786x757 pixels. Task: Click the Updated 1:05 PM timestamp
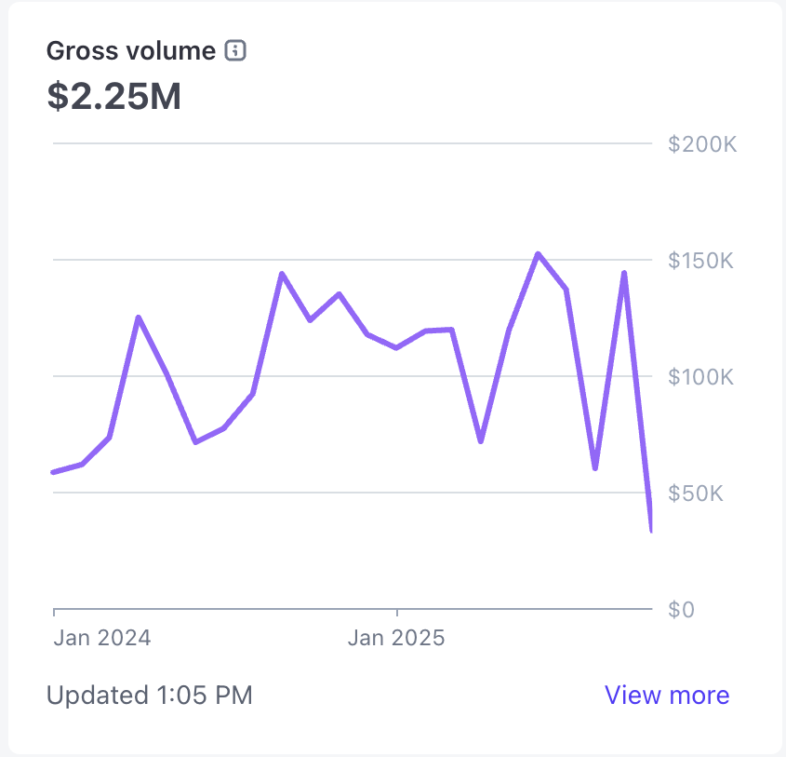(149, 695)
